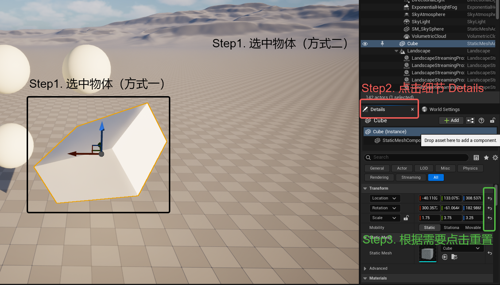Reset Rotation with its arrow icon

click(490, 209)
